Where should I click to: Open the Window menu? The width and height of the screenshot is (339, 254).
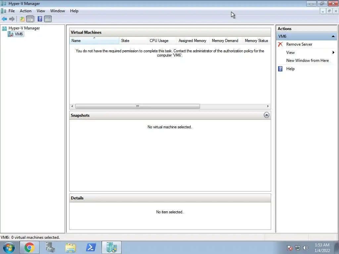[58, 11]
